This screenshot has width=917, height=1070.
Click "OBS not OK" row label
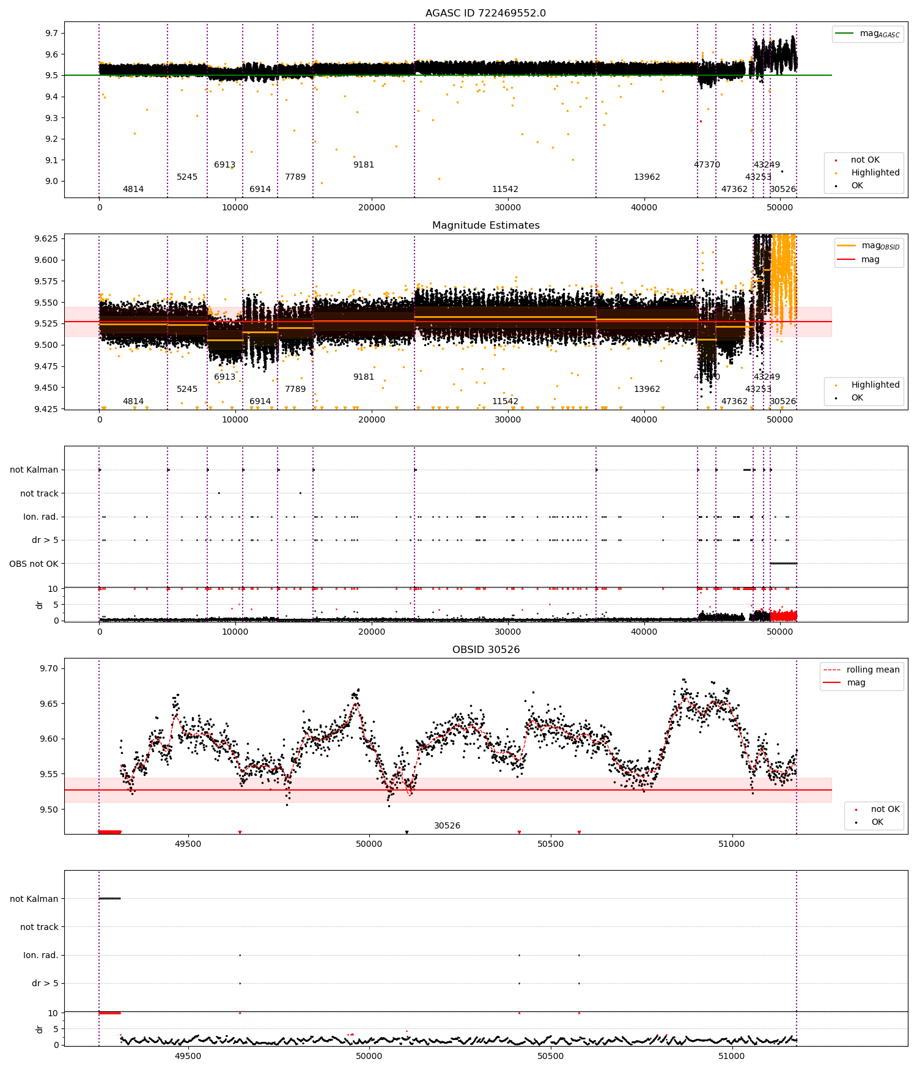(x=34, y=564)
